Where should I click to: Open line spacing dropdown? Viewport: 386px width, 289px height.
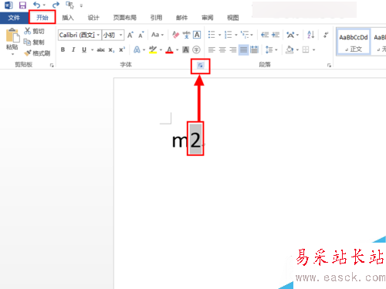[271, 49]
